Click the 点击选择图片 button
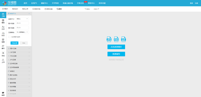The image size is (201, 97). point(116,47)
